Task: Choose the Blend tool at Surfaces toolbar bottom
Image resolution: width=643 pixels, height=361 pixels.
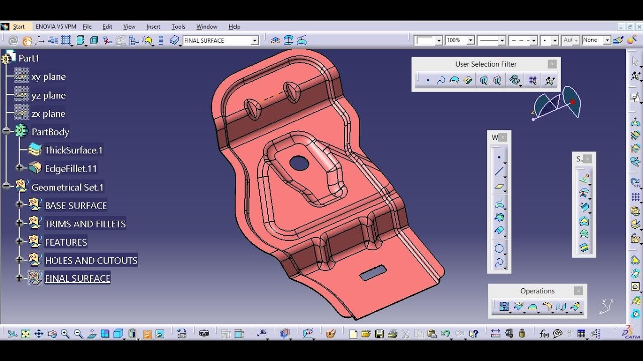Action: (x=584, y=247)
